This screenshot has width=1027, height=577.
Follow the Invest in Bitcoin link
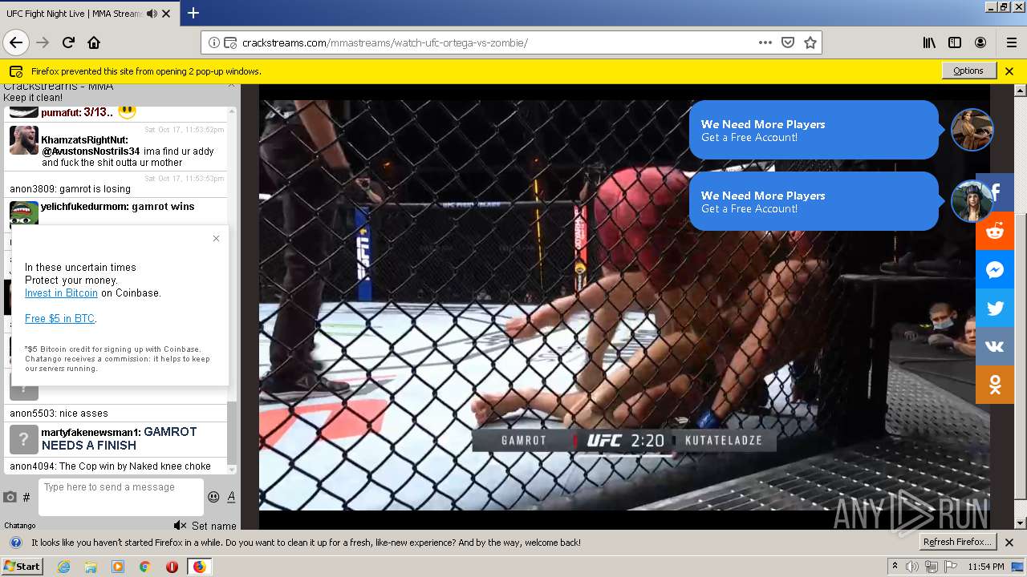pos(61,293)
